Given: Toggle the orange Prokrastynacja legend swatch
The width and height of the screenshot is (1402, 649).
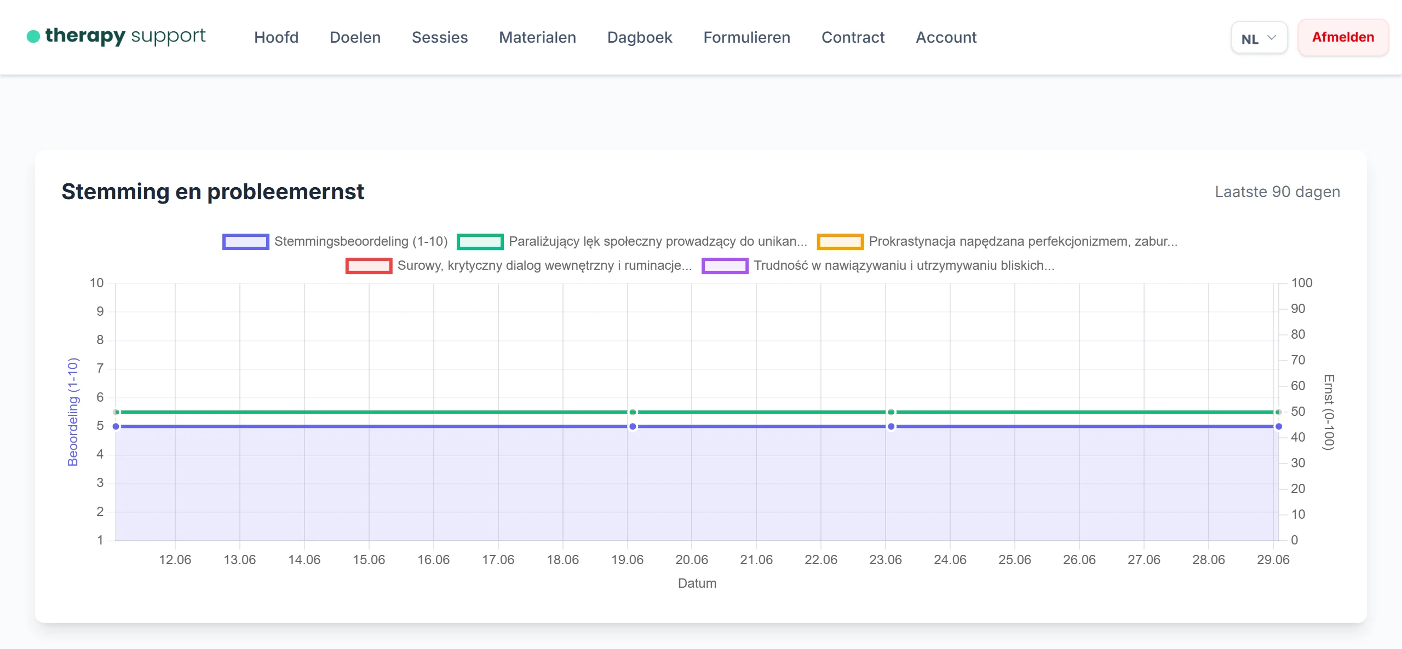Looking at the screenshot, I should coord(840,241).
